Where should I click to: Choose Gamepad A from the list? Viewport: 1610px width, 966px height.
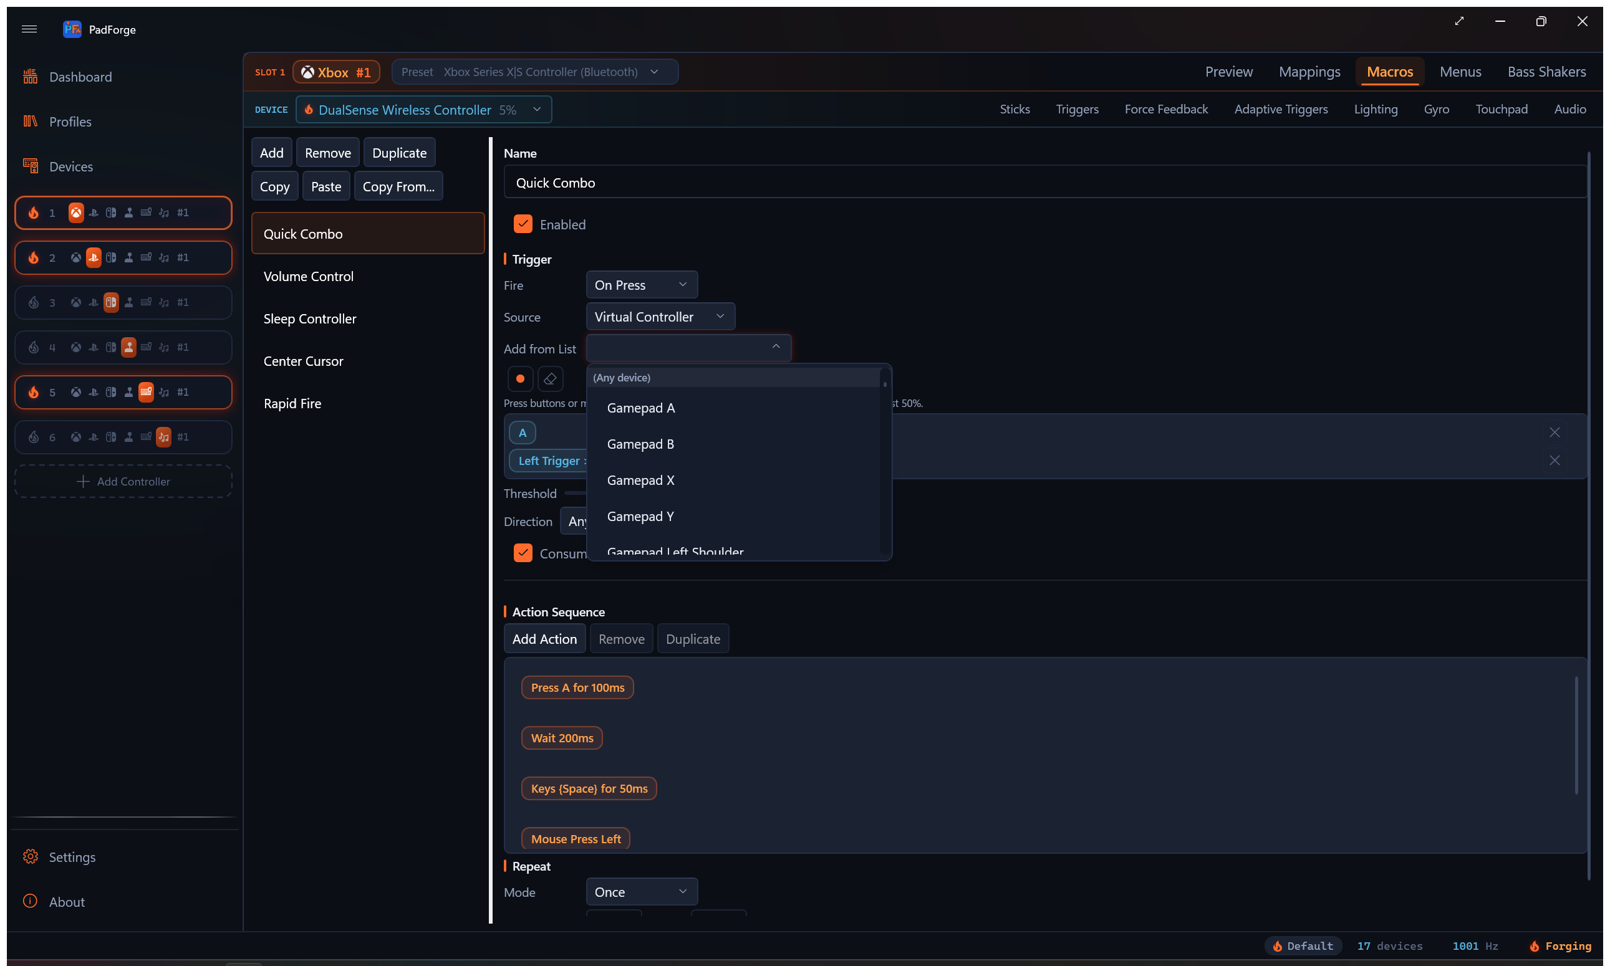(x=733, y=408)
